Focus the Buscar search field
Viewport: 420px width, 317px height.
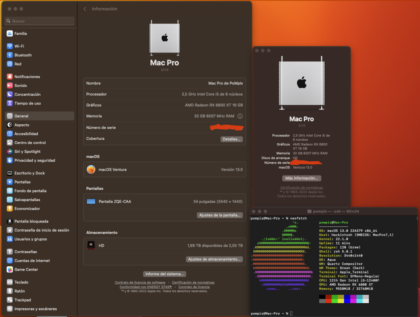(39, 21)
